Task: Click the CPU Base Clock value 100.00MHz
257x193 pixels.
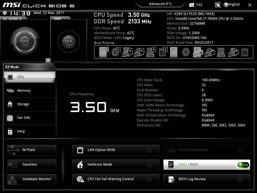Action: pos(211,80)
